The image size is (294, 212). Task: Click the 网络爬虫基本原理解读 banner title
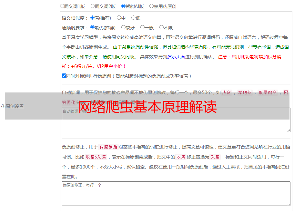coord(147,107)
